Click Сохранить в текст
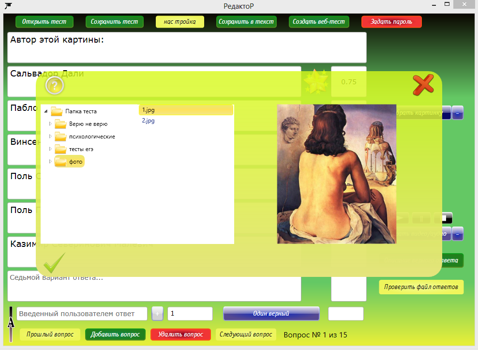Viewport: 478px width, 350px height. tap(246, 22)
